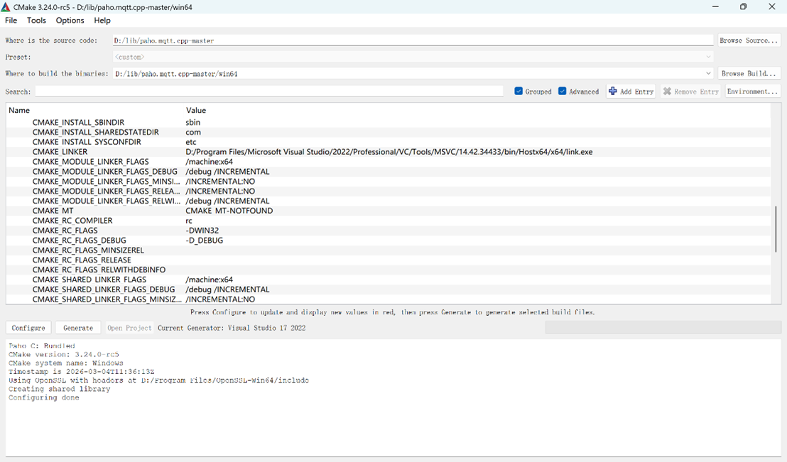This screenshot has height=462, width=787.
Task: Open the Options menu
Action: [70, 20]
